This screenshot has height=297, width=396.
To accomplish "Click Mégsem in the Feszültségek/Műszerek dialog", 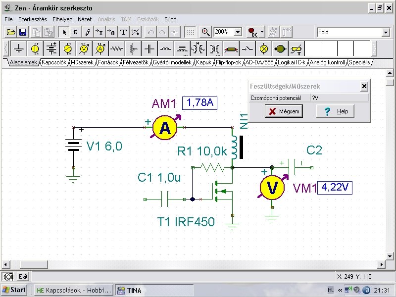I will (284, 111).
